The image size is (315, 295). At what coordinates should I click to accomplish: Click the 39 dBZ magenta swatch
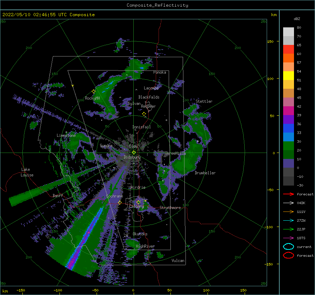pyautogui.click(x=288, y=111)
